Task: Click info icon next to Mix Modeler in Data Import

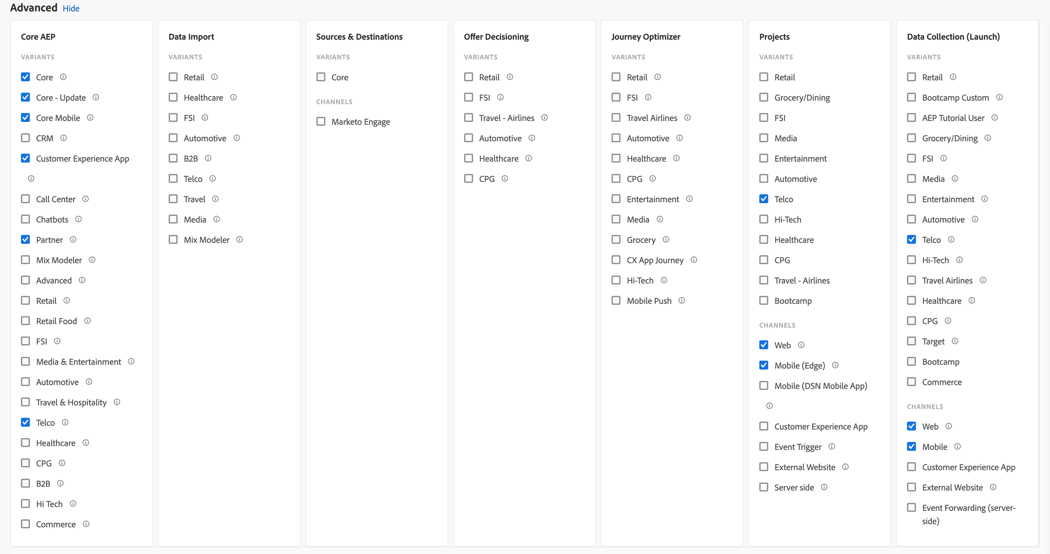Action: click(239, 239)
